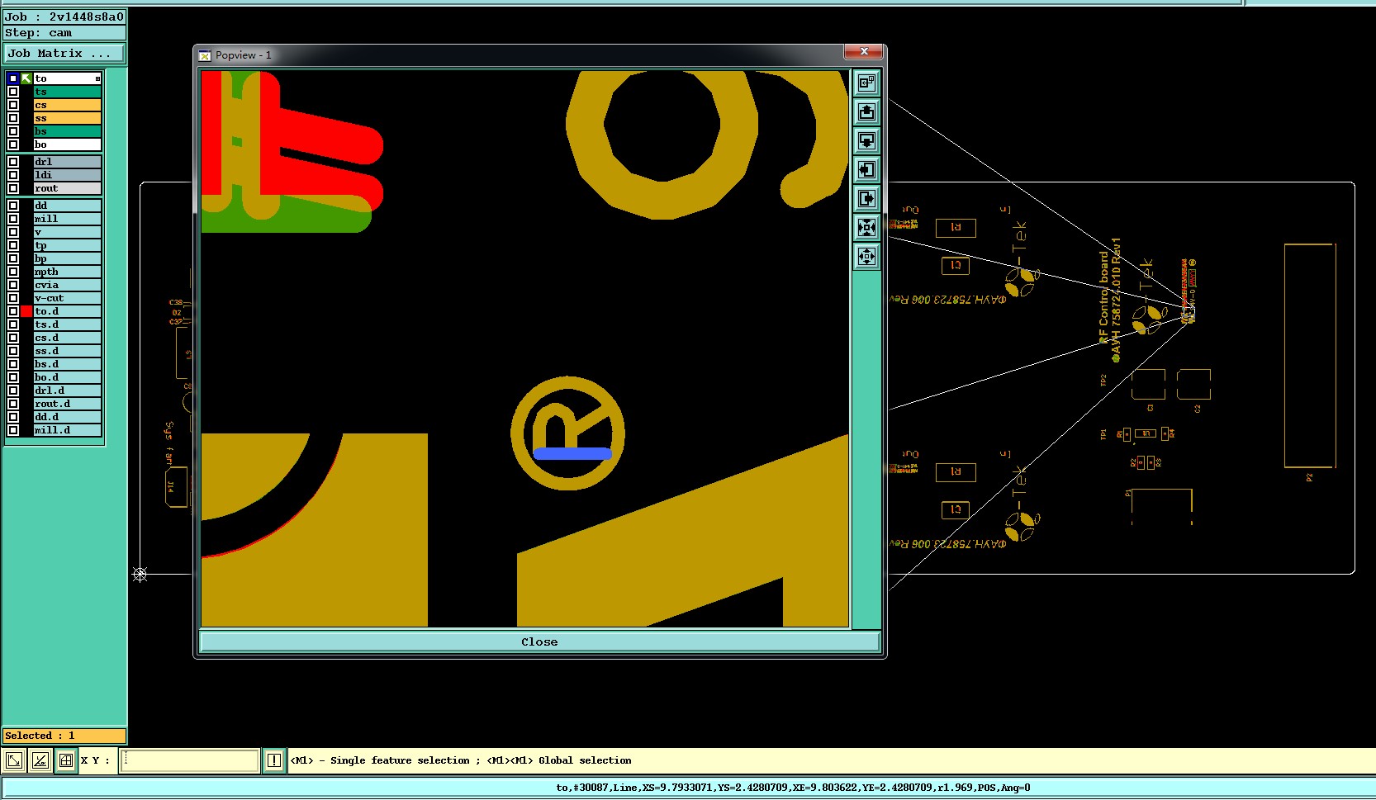The height and width of the screenshot is (800, 1376).
Task: Select the 'dd.d' layer name
Action: pos(67,417)
